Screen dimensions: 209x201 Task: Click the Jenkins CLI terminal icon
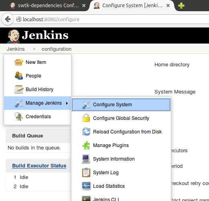point(86,199)
